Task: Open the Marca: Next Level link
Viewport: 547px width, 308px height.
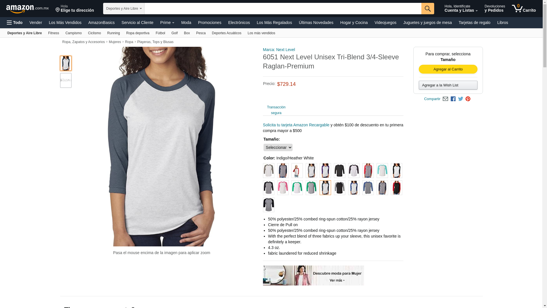Action: coord(279,50)
